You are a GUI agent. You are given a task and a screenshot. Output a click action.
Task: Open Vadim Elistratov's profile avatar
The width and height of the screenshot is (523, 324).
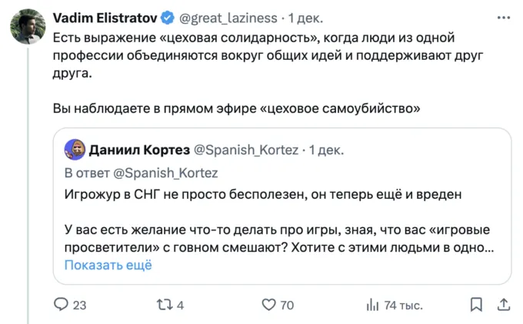[x=28, y=27]
